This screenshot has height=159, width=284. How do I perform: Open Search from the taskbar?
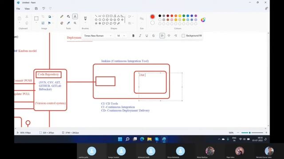[127, 139]
